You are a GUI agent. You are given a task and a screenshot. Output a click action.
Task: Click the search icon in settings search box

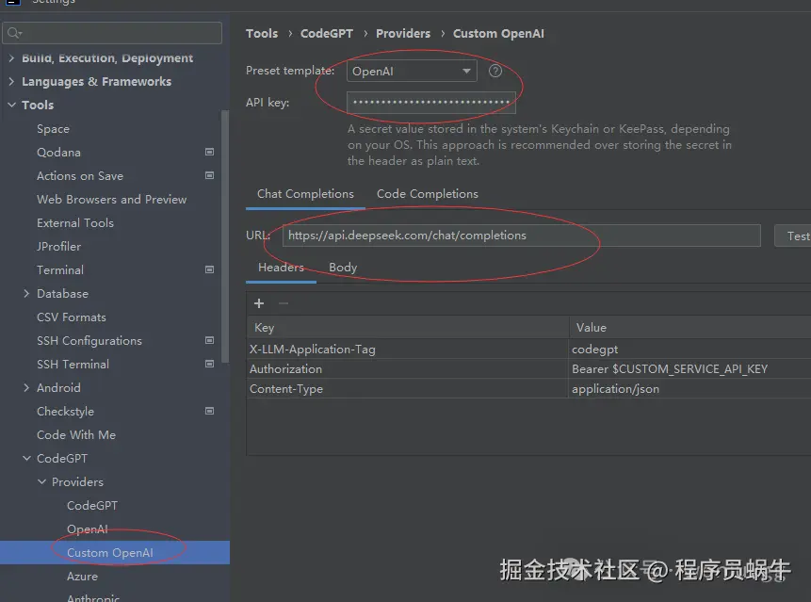[14, 33]
